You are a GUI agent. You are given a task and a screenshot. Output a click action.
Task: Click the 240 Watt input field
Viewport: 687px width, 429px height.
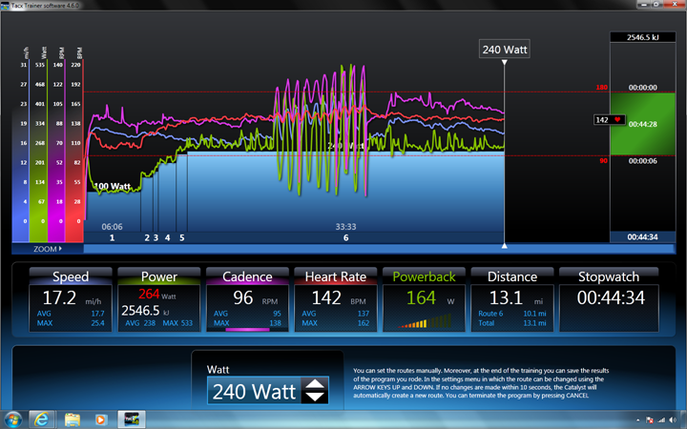point(254,391)
